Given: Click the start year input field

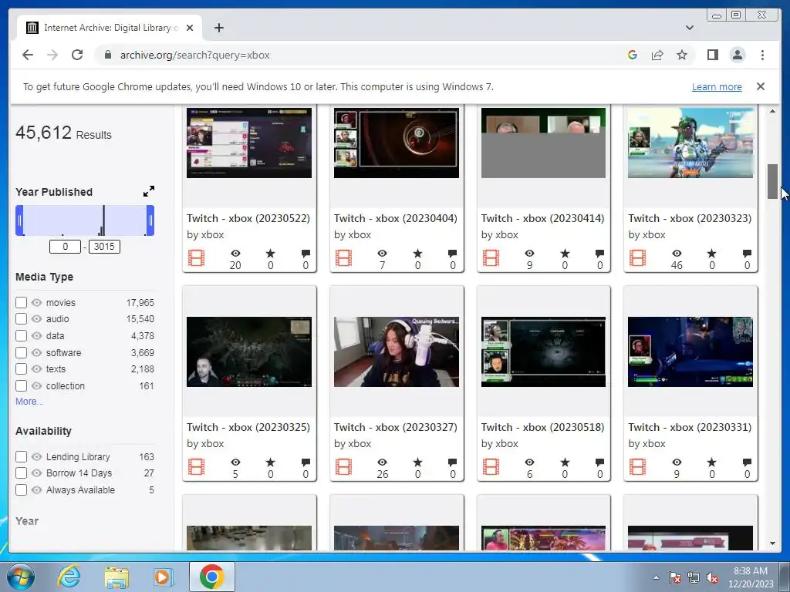Looking at the screenshot, I should (65, 247).
